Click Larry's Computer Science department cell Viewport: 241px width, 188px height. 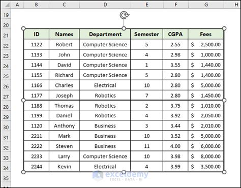coord(105,156)
